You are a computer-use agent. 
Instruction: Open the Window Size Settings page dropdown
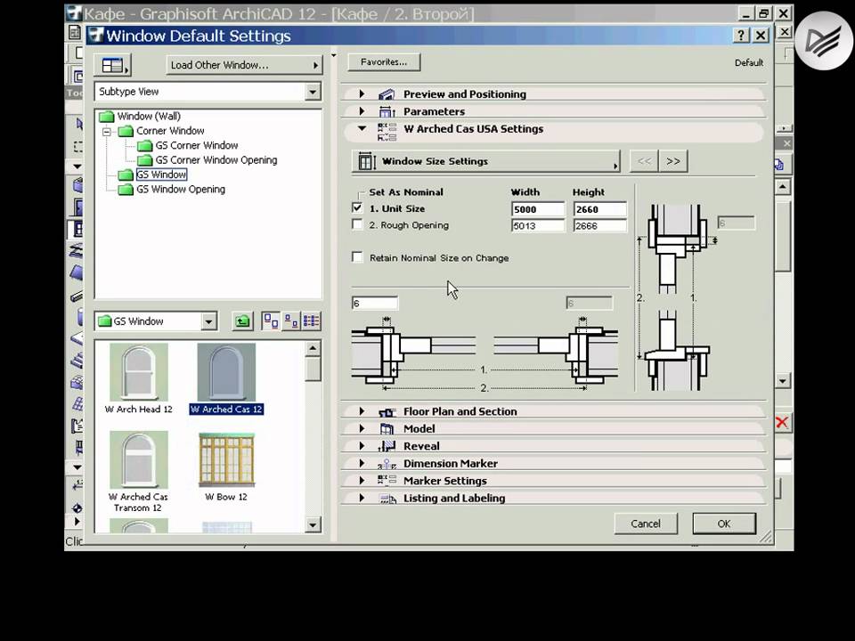click(486, 161)
